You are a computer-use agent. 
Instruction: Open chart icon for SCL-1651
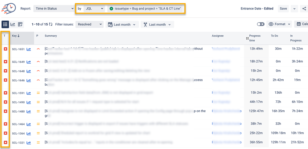[x=29, y=49]
